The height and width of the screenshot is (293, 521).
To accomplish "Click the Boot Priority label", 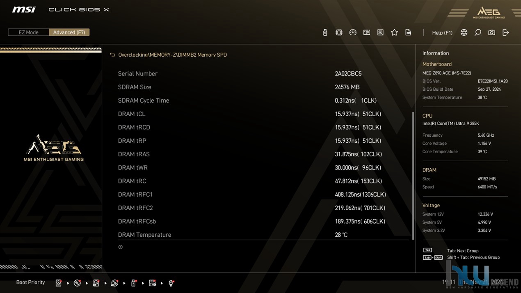I will point(30,282).
